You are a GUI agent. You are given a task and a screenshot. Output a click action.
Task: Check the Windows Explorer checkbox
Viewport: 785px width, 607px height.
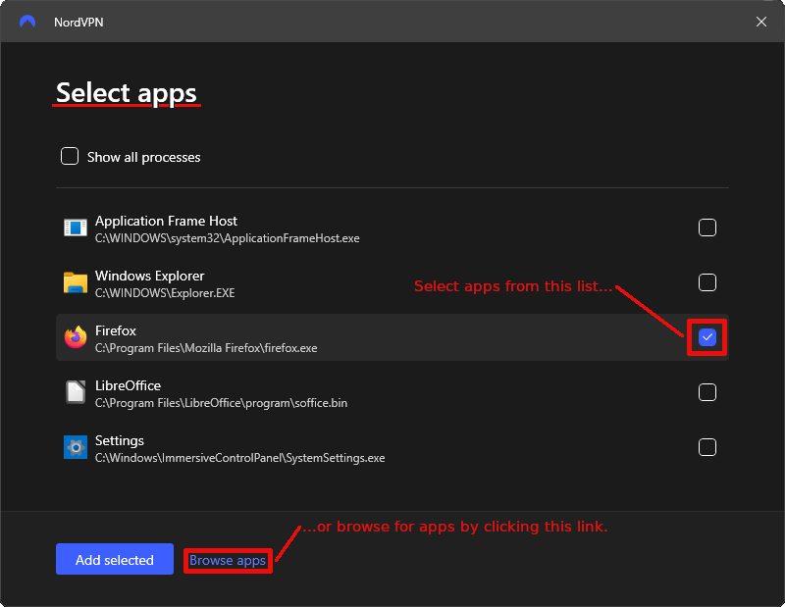click(706, 282)
